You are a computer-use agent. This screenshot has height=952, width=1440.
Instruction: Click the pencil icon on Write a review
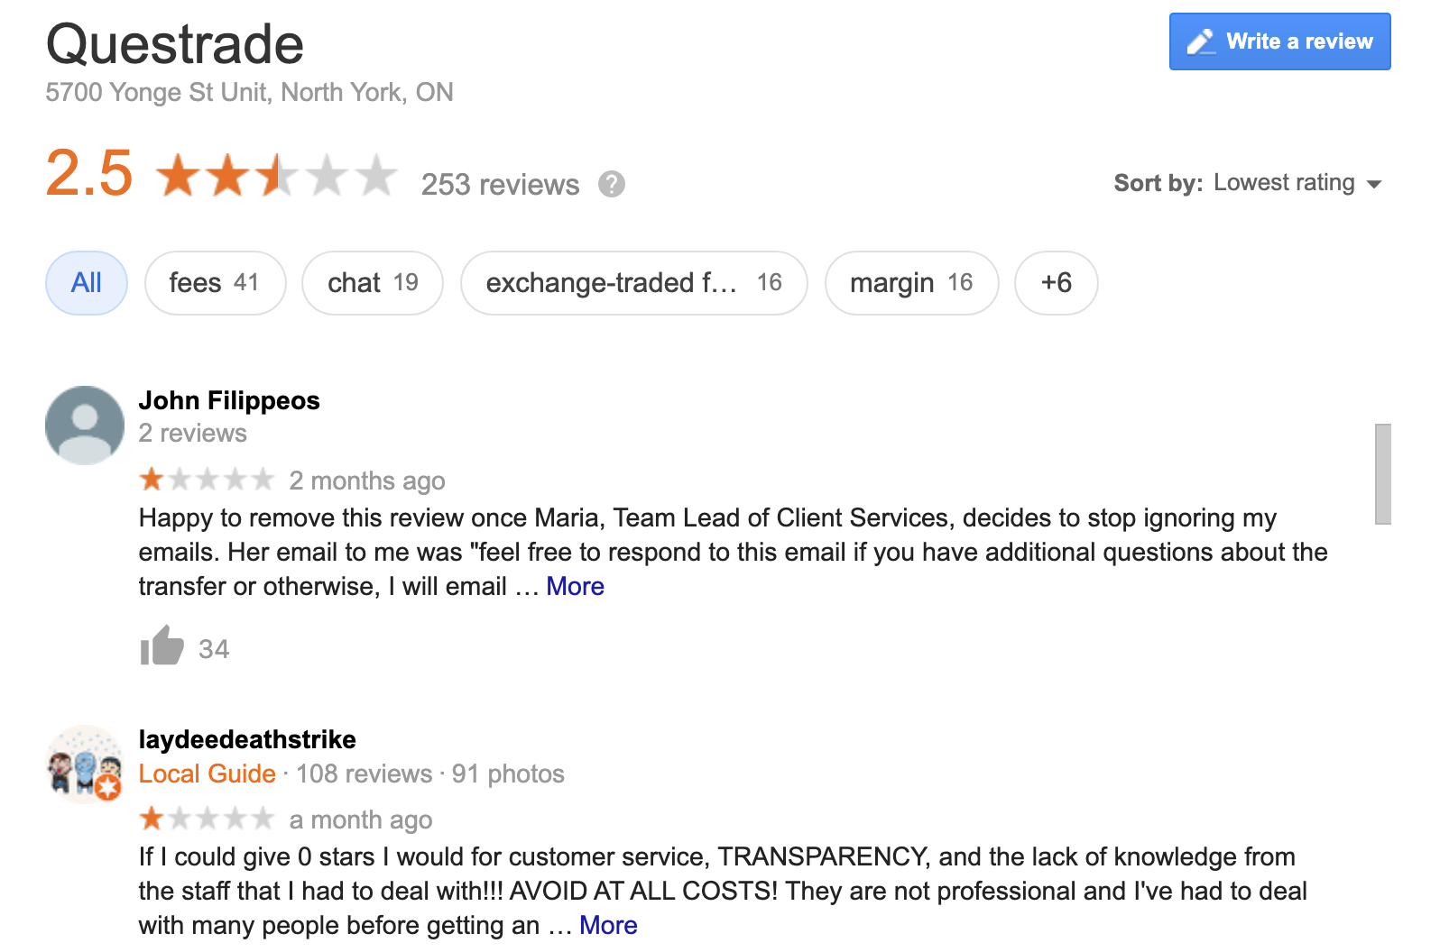click(1201, 41)
